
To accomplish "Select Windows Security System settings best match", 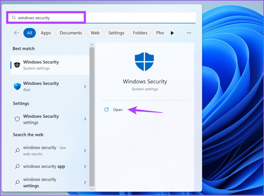I will click(50, 65).
